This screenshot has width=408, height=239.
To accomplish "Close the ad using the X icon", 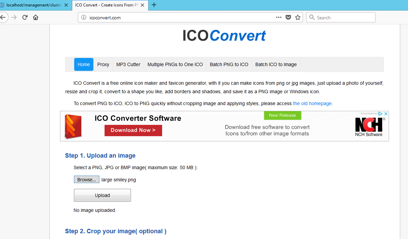I will click(x=386, y=114).
